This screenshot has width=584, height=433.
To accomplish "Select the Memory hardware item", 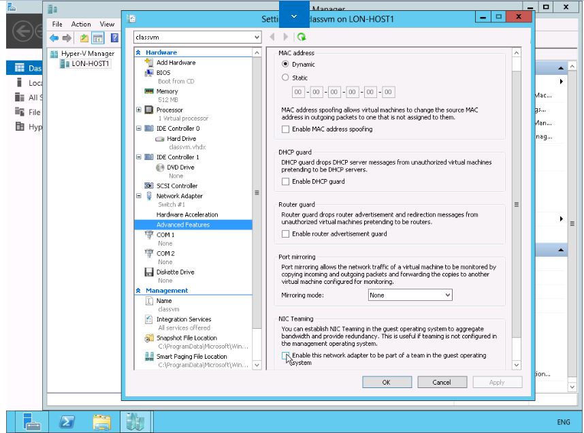I will pyautogui.click(x=167, y=91).
